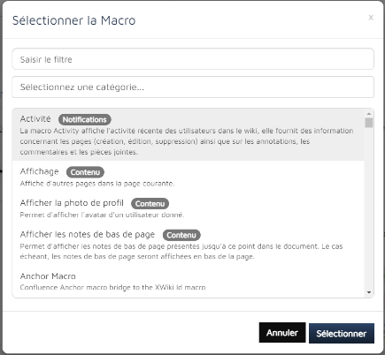Select the Activité macro entry
385x355 pixels.
coord(189,135)
